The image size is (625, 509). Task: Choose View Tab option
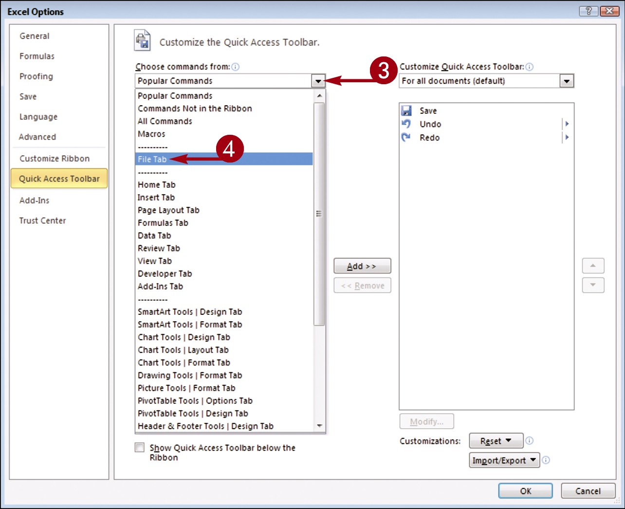pyautogui.click(x=224, y=261)
